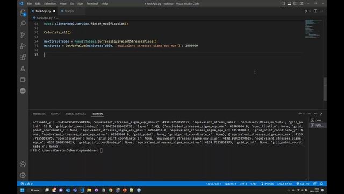
Task: Select the Python interpreter version in status bar
Action: click(284, 184)
